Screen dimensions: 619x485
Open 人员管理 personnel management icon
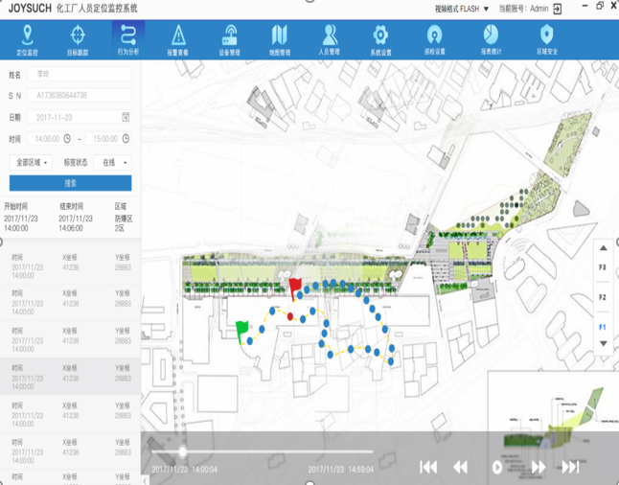click(x=329, y=39)
